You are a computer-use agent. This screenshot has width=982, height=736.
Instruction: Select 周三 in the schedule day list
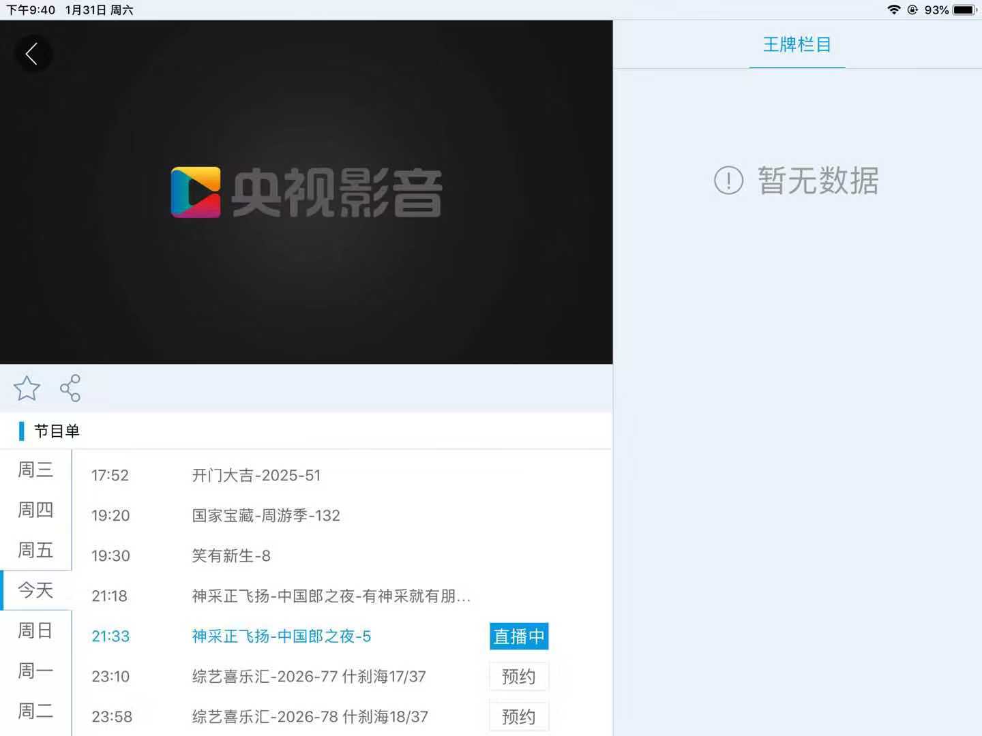[35, 470]
